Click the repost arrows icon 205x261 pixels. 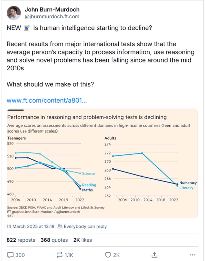59,255
